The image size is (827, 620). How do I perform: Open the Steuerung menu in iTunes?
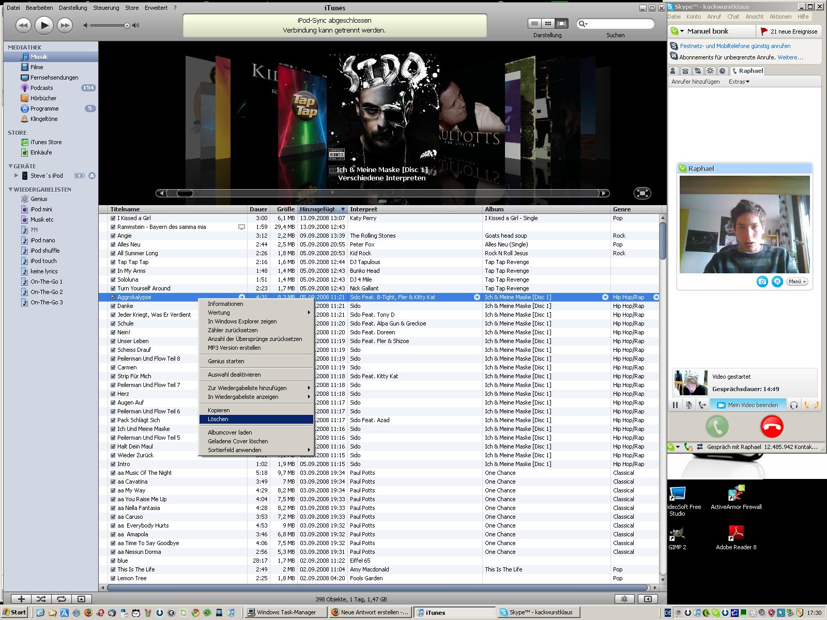(106, 8)
